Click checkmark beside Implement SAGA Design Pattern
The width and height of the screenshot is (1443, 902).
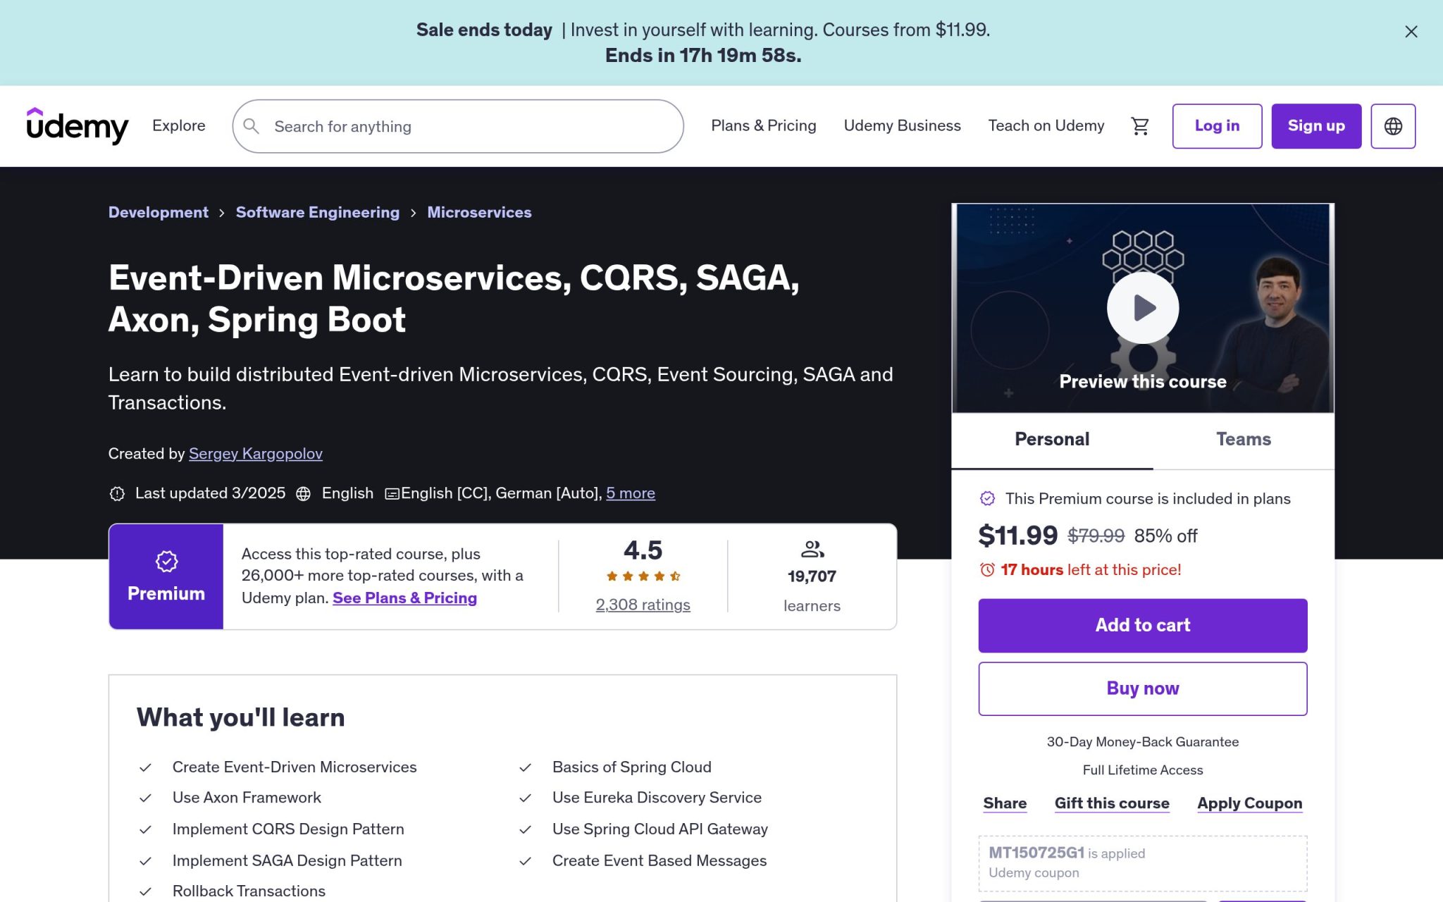tap(145, 861)
